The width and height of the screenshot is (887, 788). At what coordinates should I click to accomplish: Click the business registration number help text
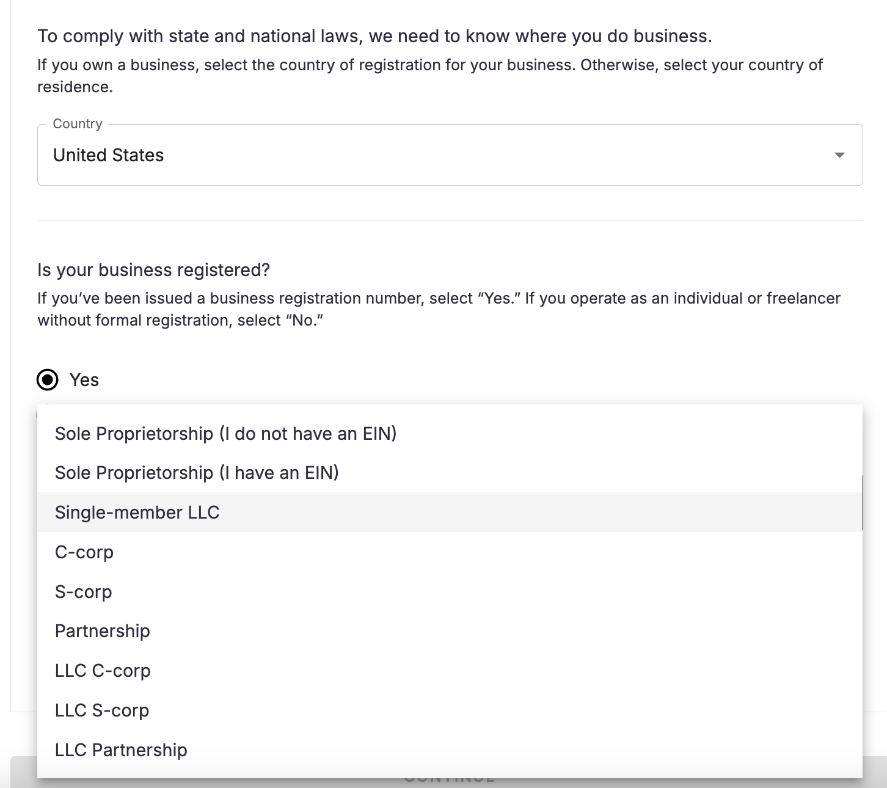click(439, 309)
